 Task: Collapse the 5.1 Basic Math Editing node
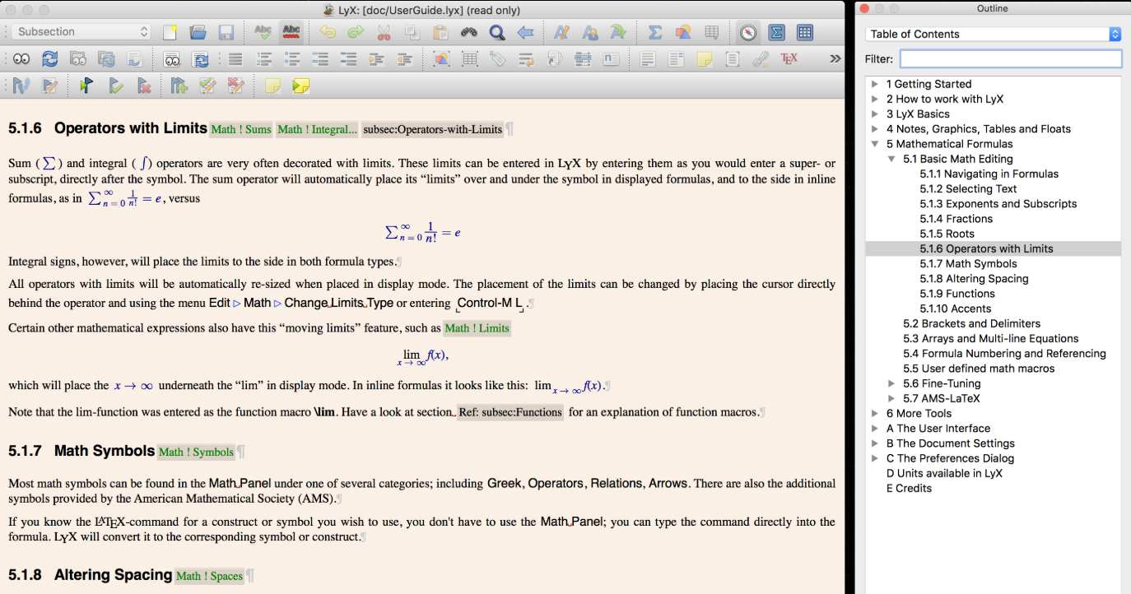(x=891, y=159)
